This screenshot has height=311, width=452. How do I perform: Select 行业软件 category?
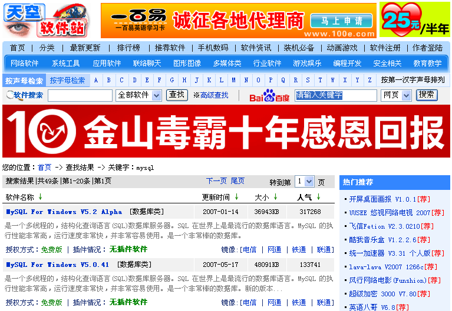pos(267,63)
